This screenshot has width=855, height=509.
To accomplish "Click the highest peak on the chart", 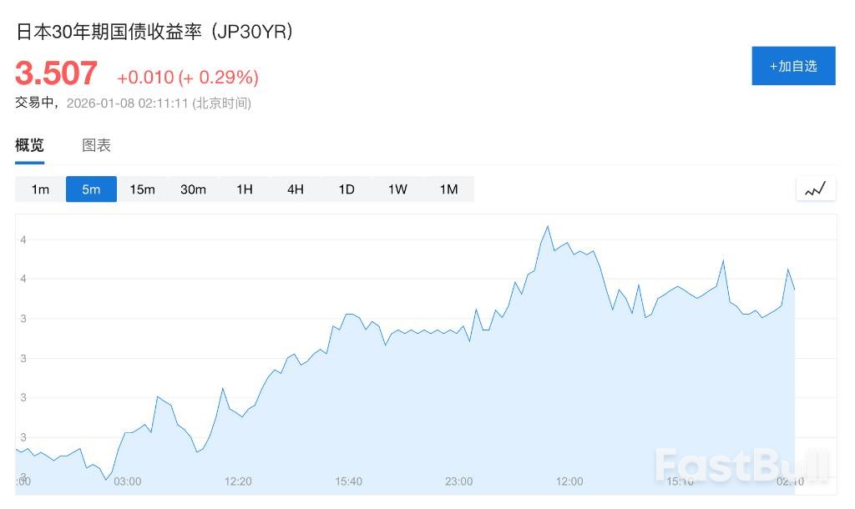I will (548, 226).
